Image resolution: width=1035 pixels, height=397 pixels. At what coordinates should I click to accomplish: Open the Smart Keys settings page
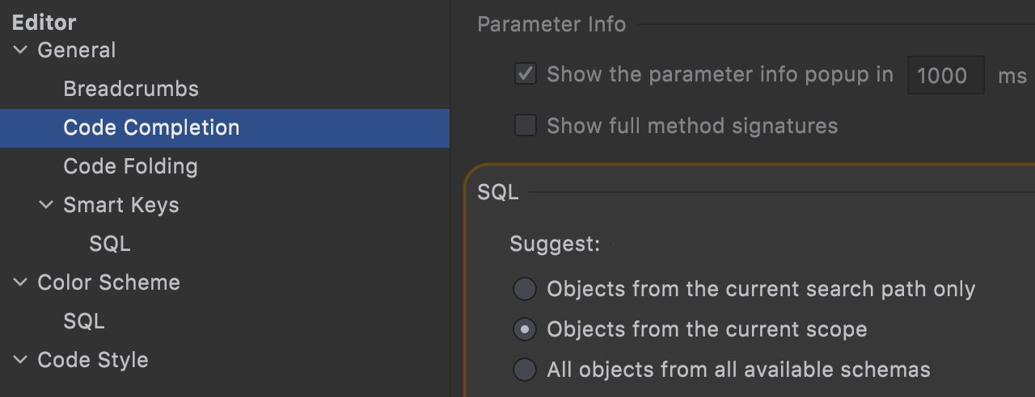(x=121, y=205)
